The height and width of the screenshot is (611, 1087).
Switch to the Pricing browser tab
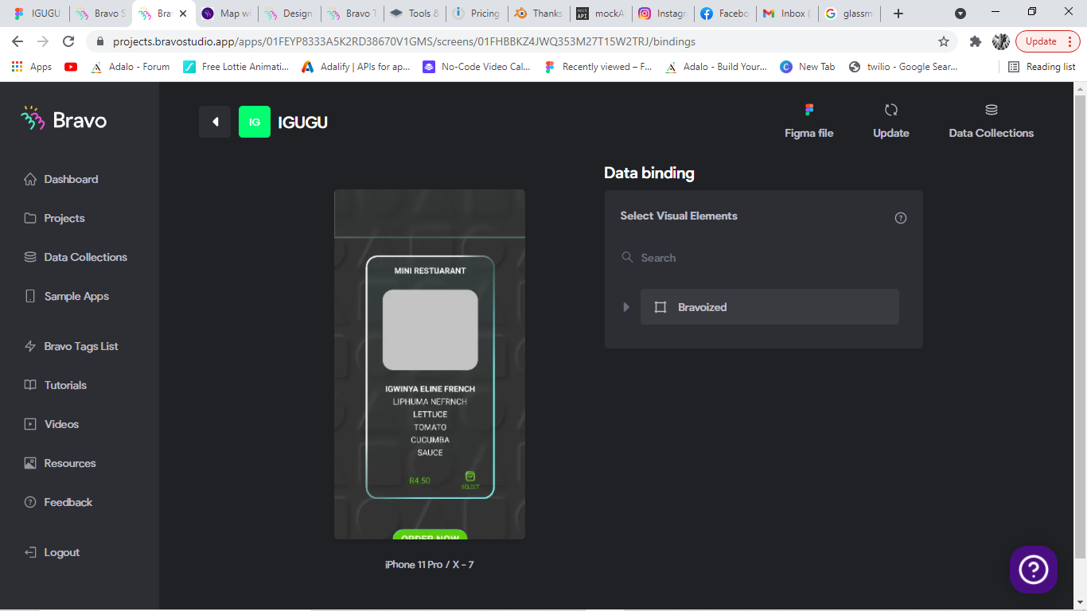click(476, 14)
